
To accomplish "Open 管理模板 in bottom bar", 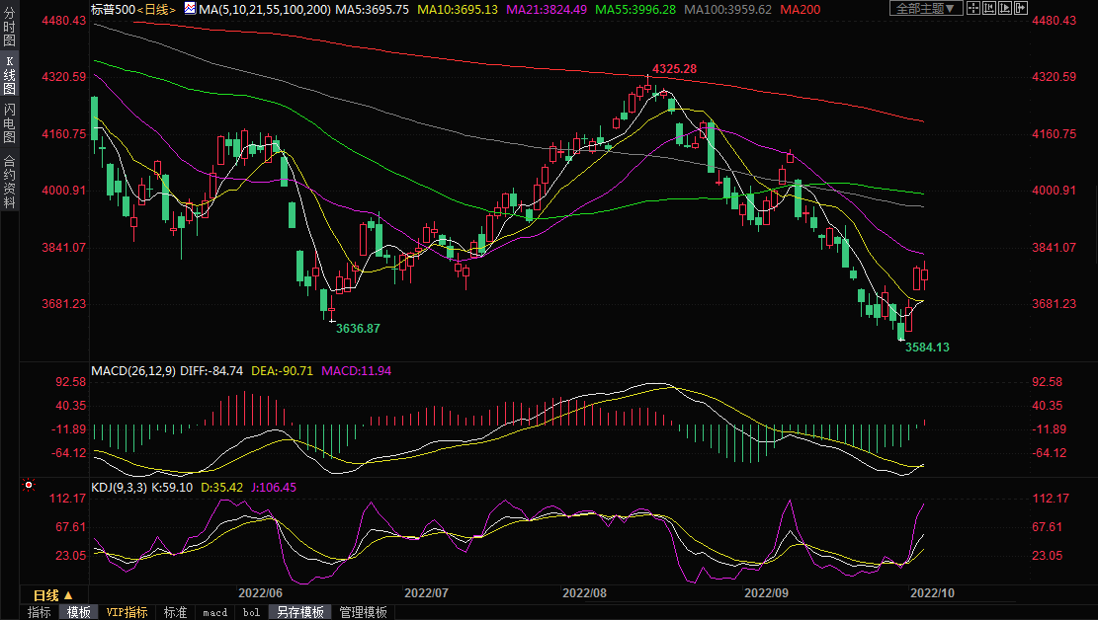I will coord(363,612).
